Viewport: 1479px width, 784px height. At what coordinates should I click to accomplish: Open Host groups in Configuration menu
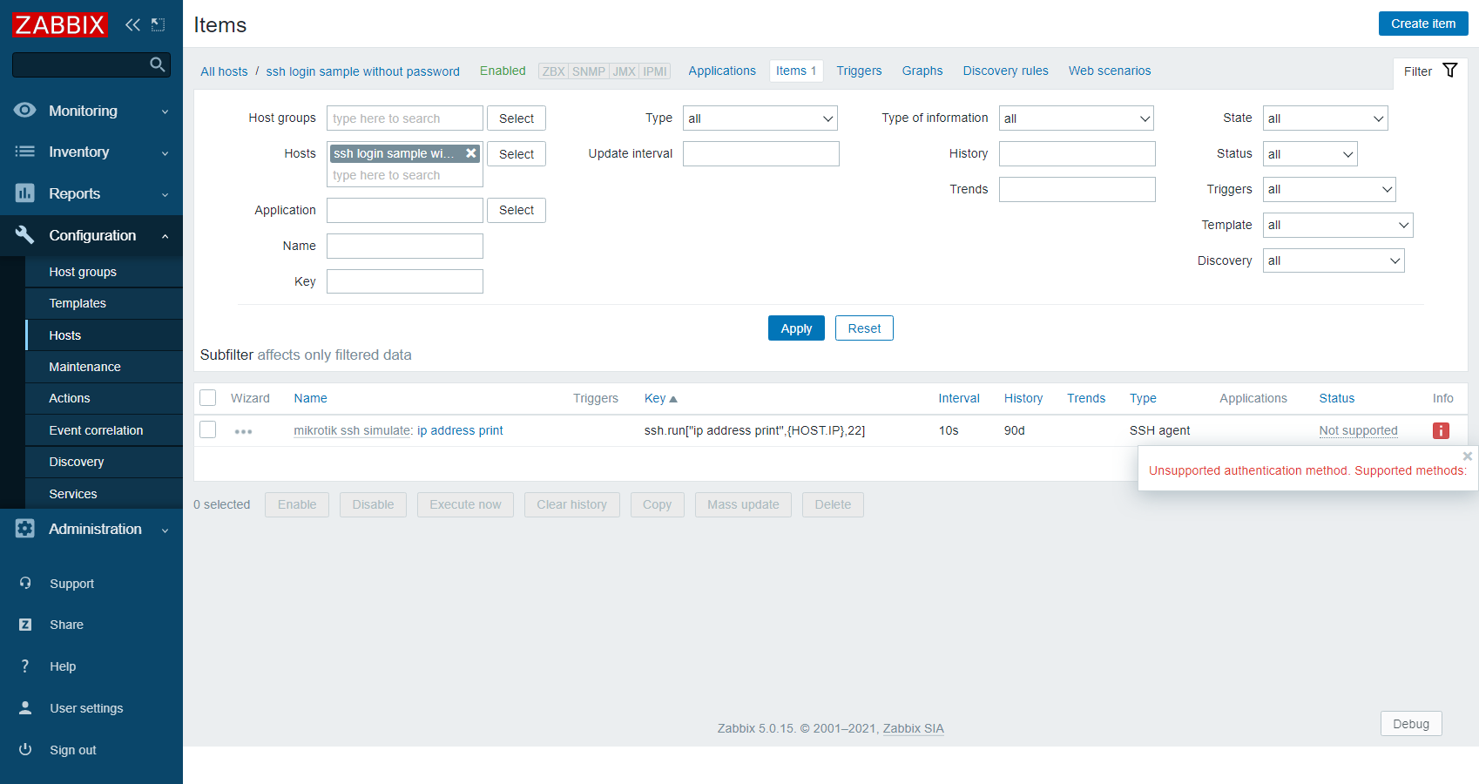click(105, 272)
